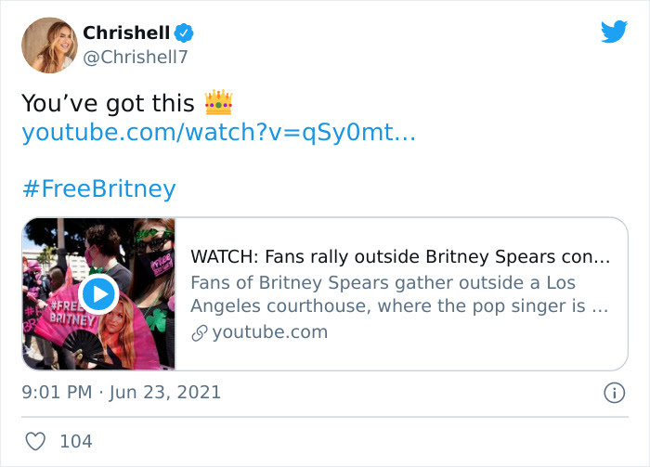Image resolution: width=650 pixels, height=467 pixels.
Task: Click the video thumbnail with pink fan
Action: pos(98,293)
